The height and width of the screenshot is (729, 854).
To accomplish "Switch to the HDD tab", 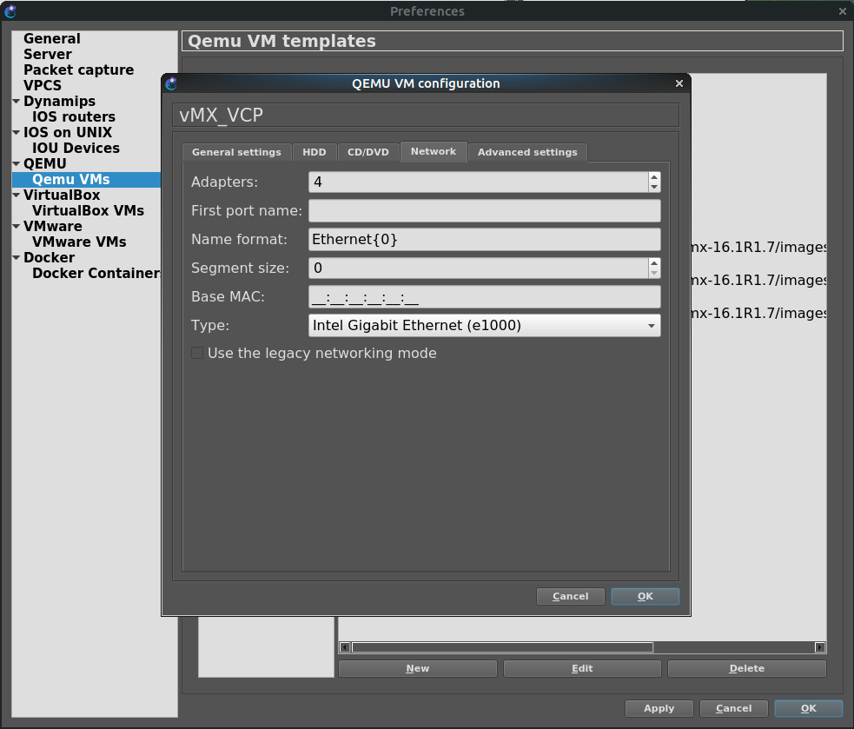I will pyautogui.click(x=314, y=152).
